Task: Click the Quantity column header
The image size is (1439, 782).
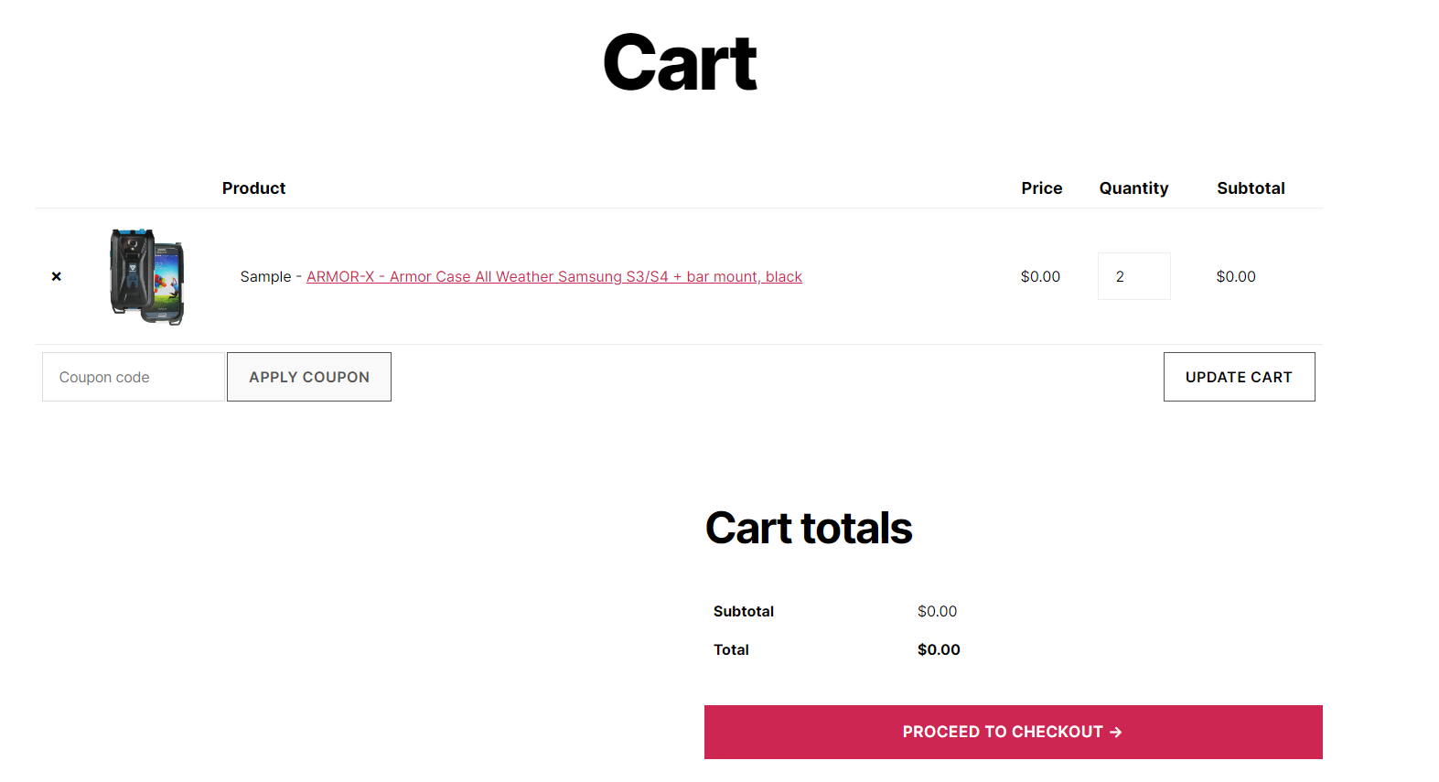Action: 1133,188
